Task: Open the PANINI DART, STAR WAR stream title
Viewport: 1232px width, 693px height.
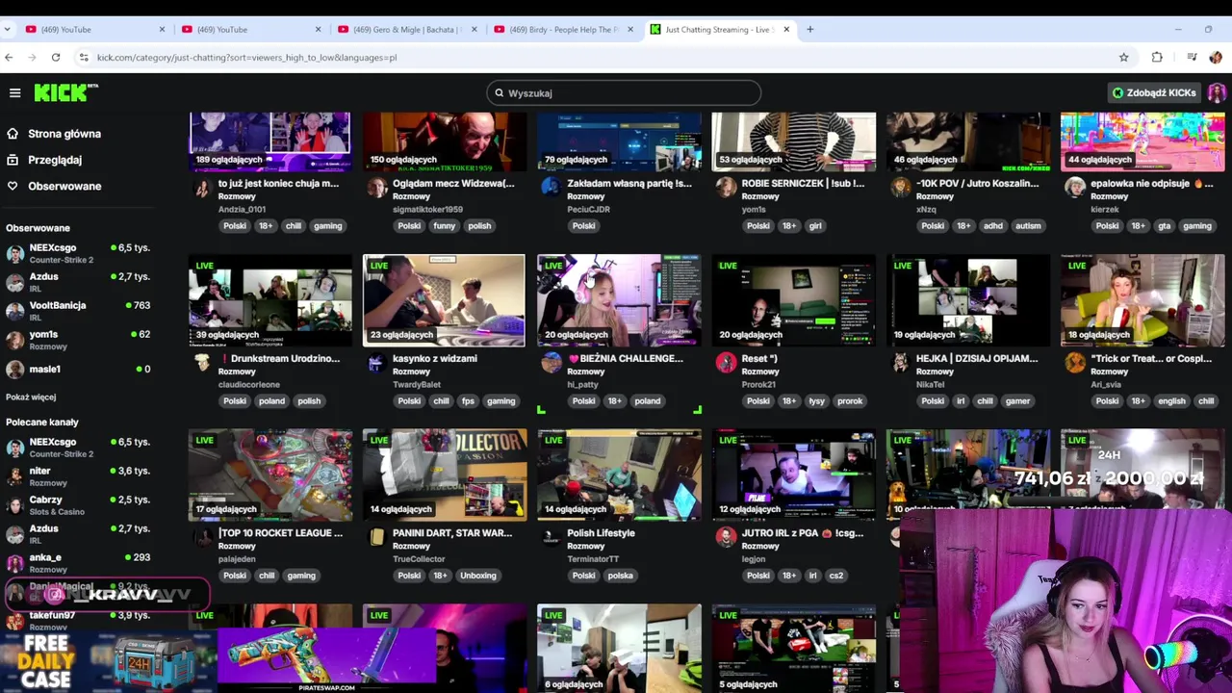Action: coord(452,533)
